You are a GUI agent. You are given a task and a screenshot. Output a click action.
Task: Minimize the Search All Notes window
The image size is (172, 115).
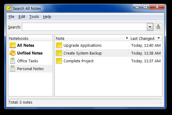point(137,7)
